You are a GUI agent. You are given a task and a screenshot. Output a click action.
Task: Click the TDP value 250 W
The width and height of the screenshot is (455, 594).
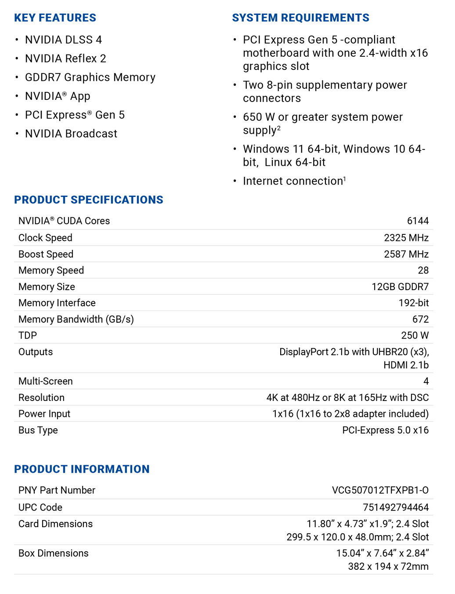tap(415, 335)
